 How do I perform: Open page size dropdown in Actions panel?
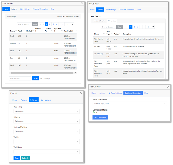[150, 27]
